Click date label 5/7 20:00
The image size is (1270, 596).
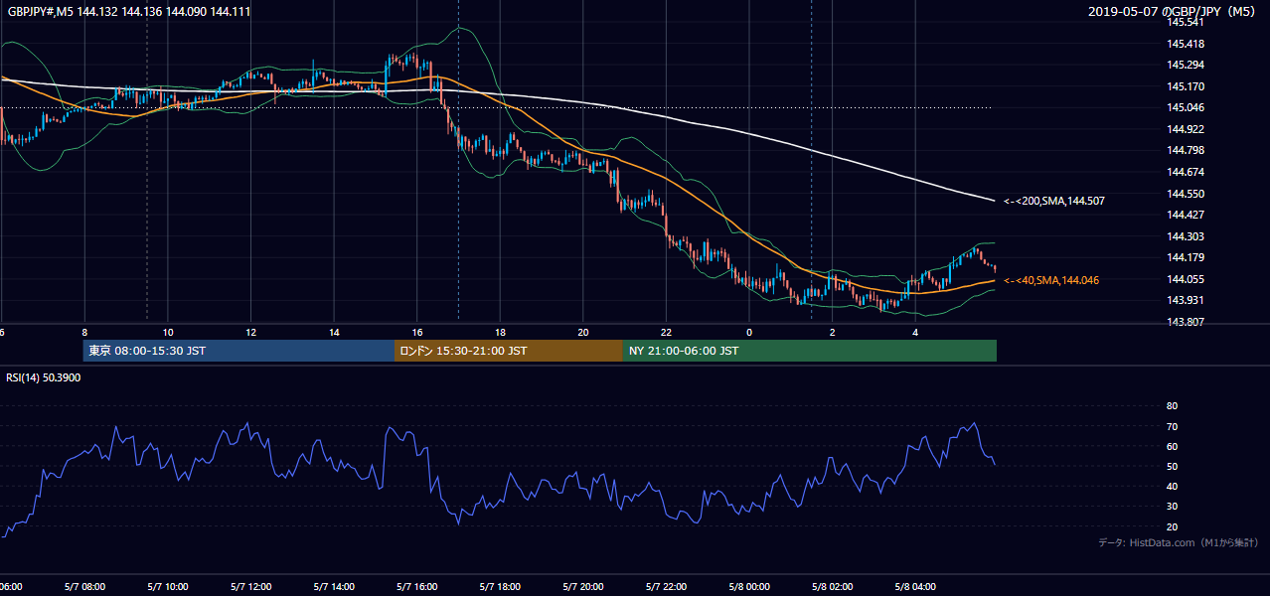pos(583,587)
